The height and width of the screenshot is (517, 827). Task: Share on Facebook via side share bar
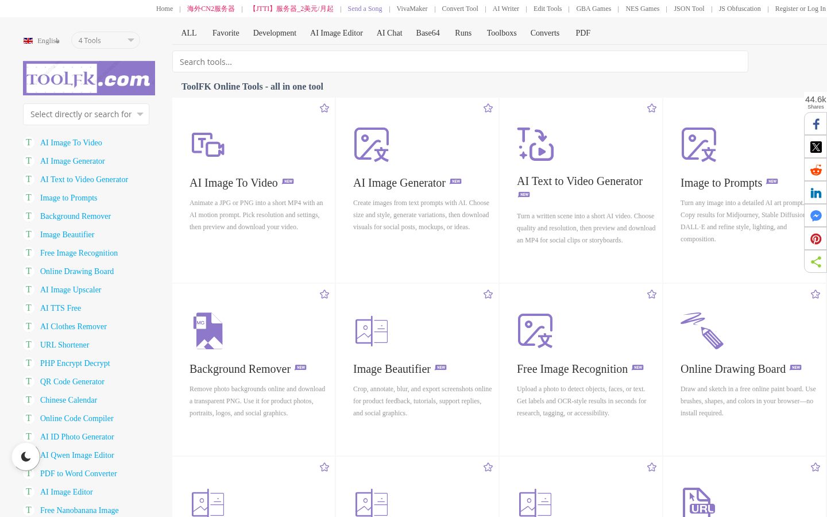click(816, 124)
